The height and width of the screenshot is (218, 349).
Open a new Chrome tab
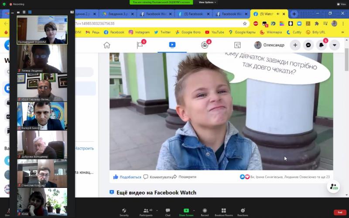click(x=294, y=14)
